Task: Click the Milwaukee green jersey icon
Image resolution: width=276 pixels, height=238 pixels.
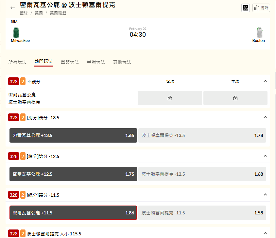Action: [x=16, y=32]
